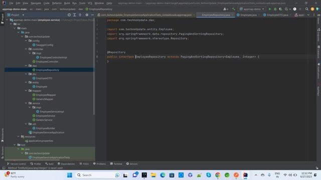Collapse the service folder in tree
Screen dimensions: 321x180
pyautogui.click(x=26, y=103)
